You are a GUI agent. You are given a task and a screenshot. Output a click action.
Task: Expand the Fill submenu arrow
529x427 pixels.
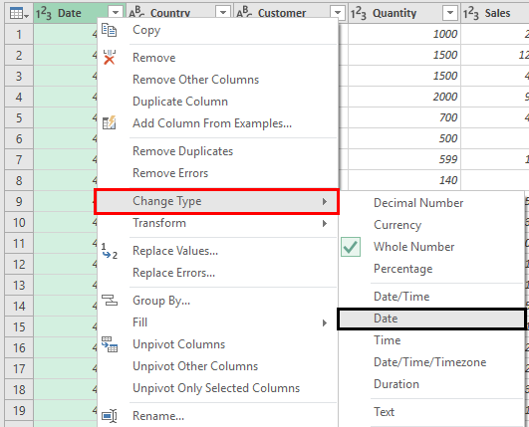tap(324, 322)
